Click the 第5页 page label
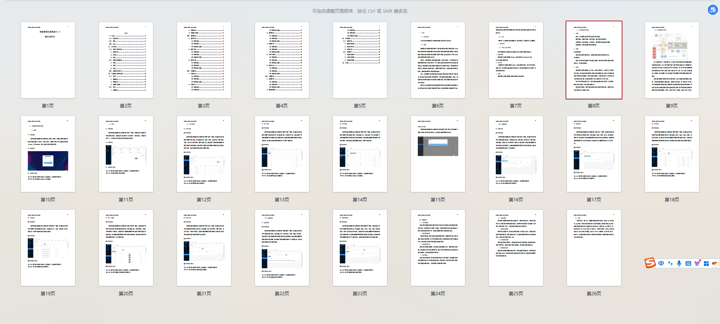Viewport: 720px width, 324px height. [360, 106]
